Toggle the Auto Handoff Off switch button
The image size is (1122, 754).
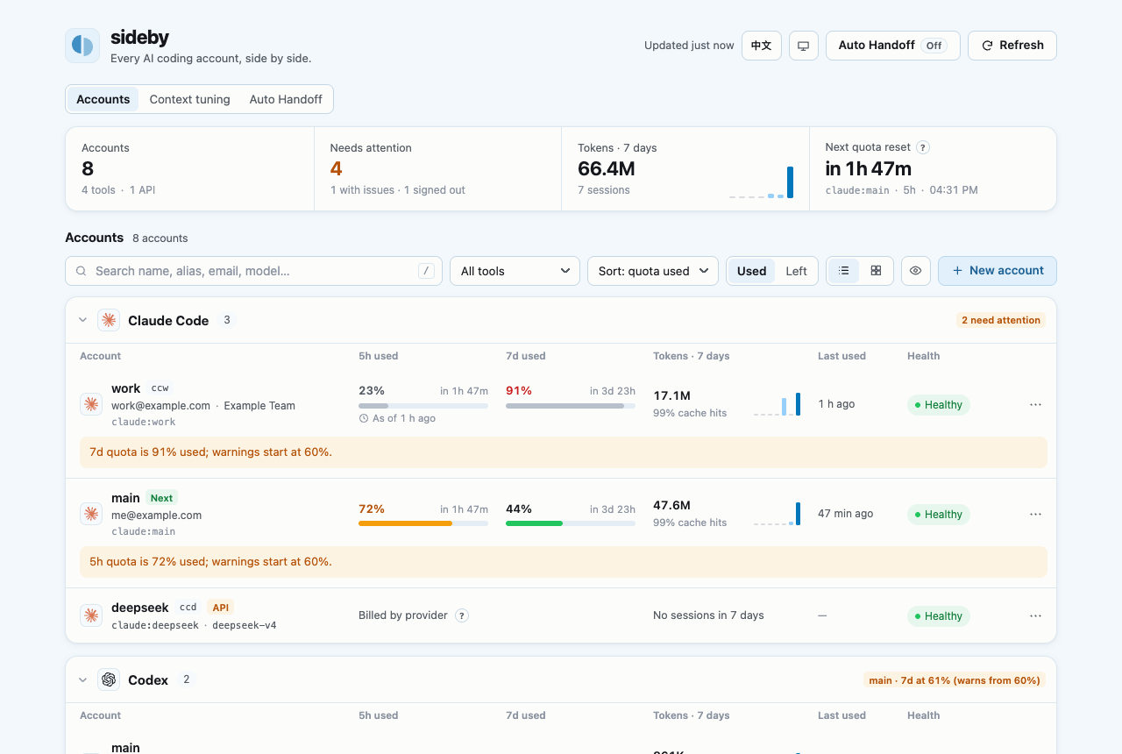pyautogui.click(x=892, y=46)
